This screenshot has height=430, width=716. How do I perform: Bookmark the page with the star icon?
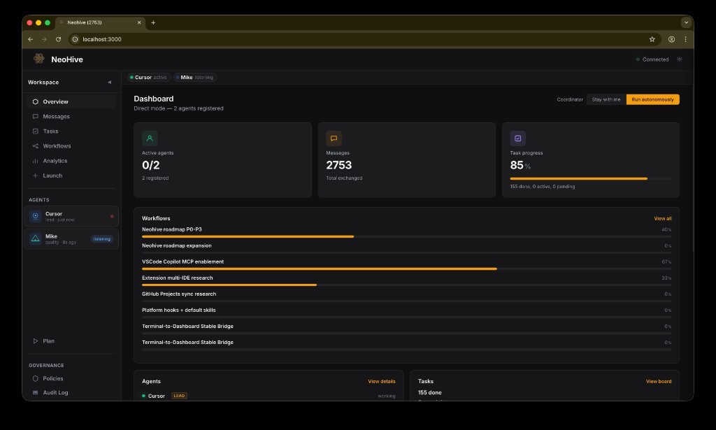point(652,39)
